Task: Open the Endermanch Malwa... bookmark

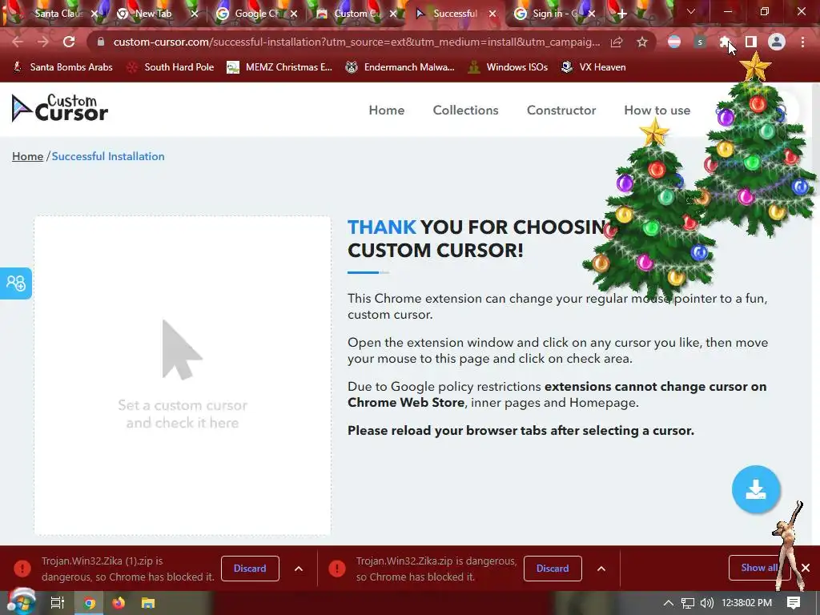Action: pyautogui.click(x=400, y=67)
